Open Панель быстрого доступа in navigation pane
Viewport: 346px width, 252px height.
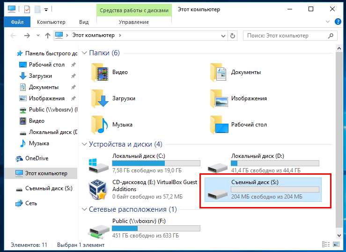coord(47,53)
